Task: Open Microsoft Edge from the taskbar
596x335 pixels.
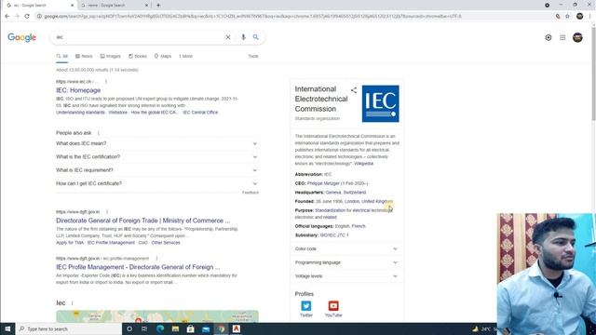Action: [160, 328]
